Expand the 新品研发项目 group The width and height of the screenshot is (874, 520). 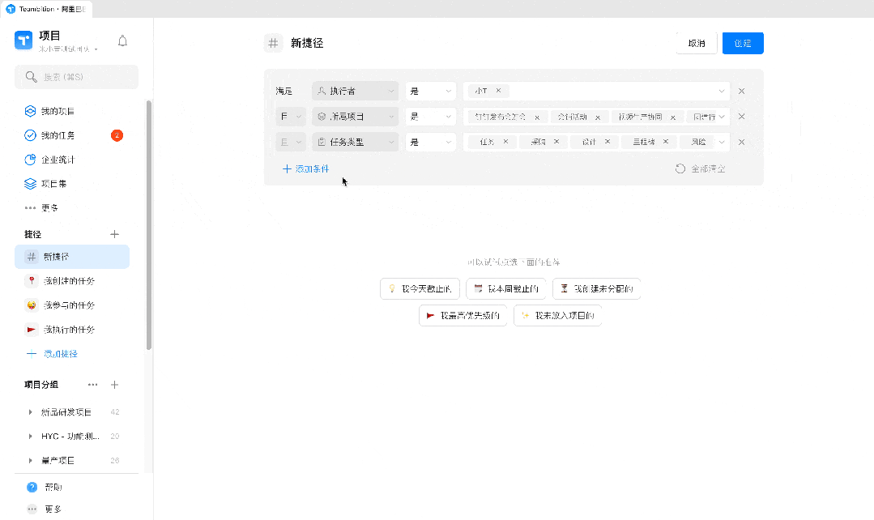click(x=30, y=412)
